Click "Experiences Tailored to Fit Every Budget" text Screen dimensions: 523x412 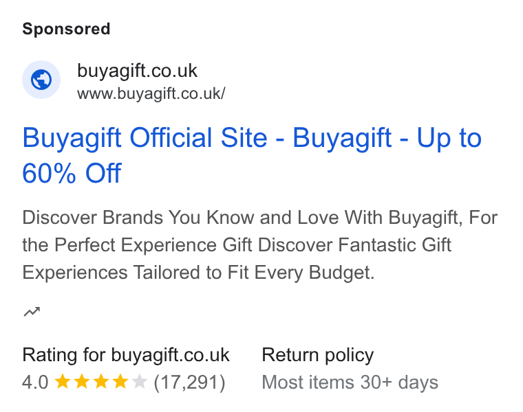point(198,273)
